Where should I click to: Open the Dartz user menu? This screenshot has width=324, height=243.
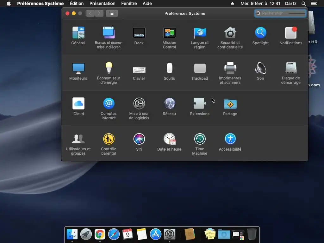point(291,3)
